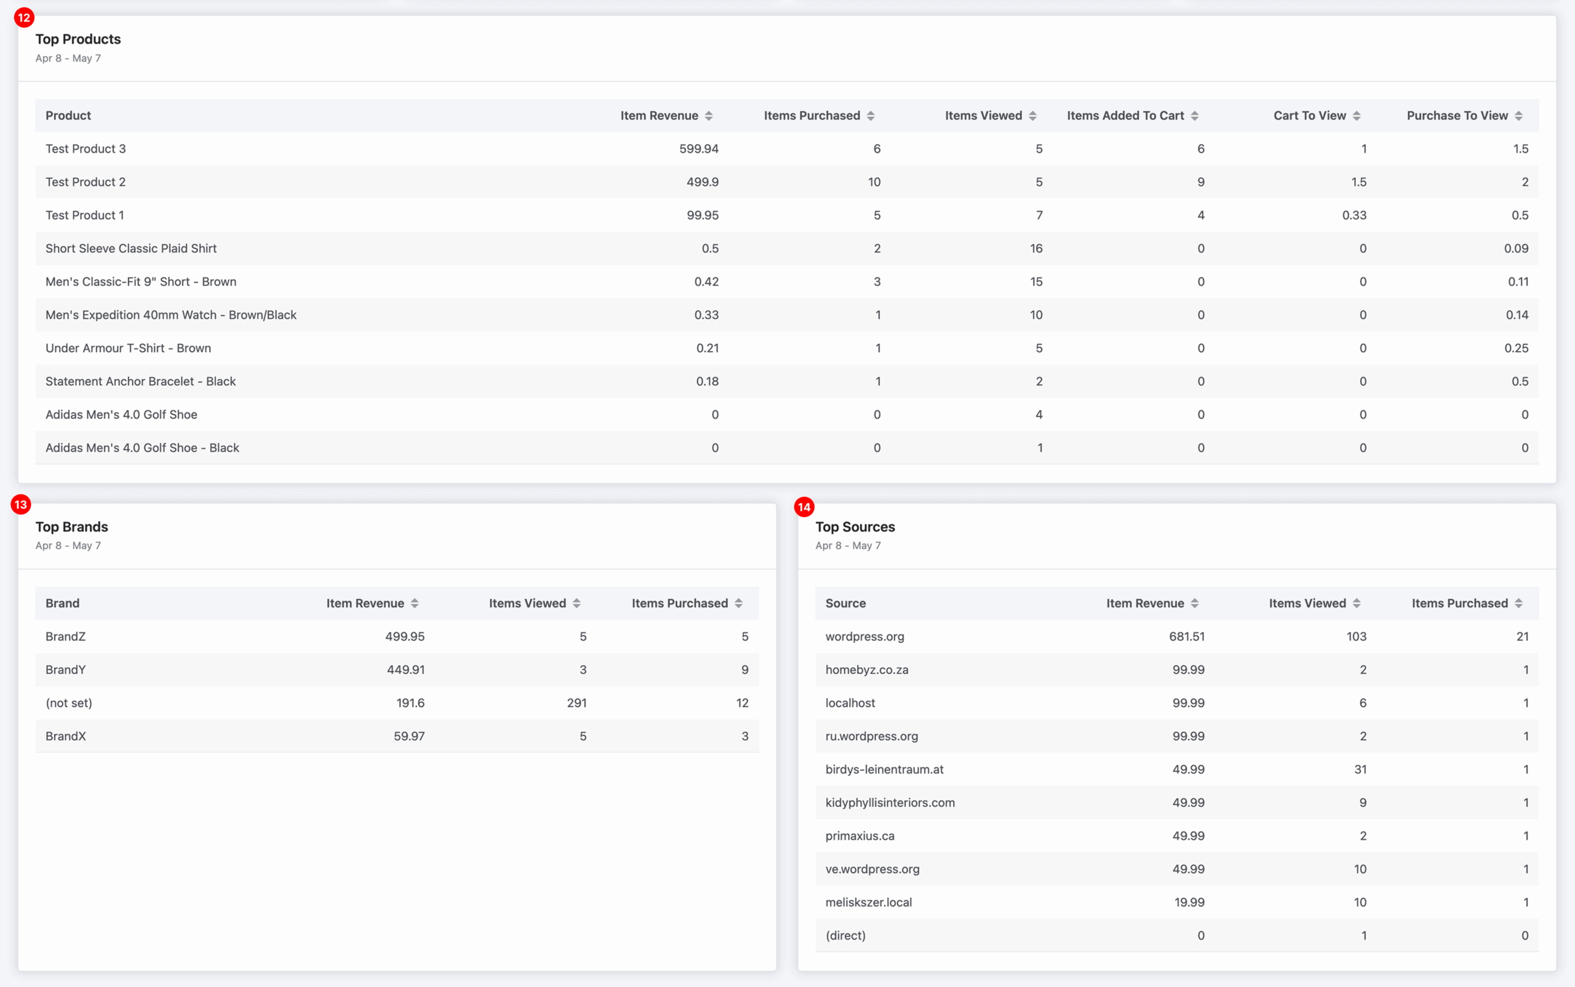This screenshot has height=987, width=1575.
Task: Click the Source column header
Action: [845, 603]
